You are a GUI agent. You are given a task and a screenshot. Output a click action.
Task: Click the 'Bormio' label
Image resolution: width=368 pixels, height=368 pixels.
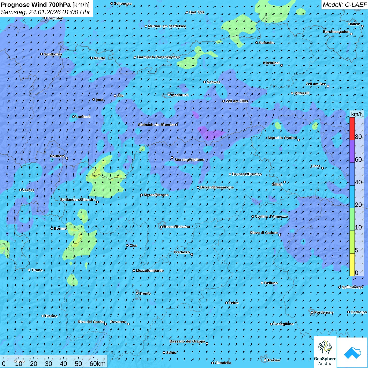(60, 228)
